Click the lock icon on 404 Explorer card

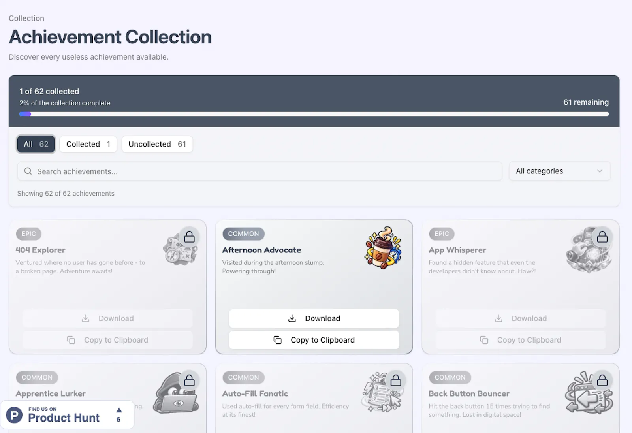click(189, 237)
